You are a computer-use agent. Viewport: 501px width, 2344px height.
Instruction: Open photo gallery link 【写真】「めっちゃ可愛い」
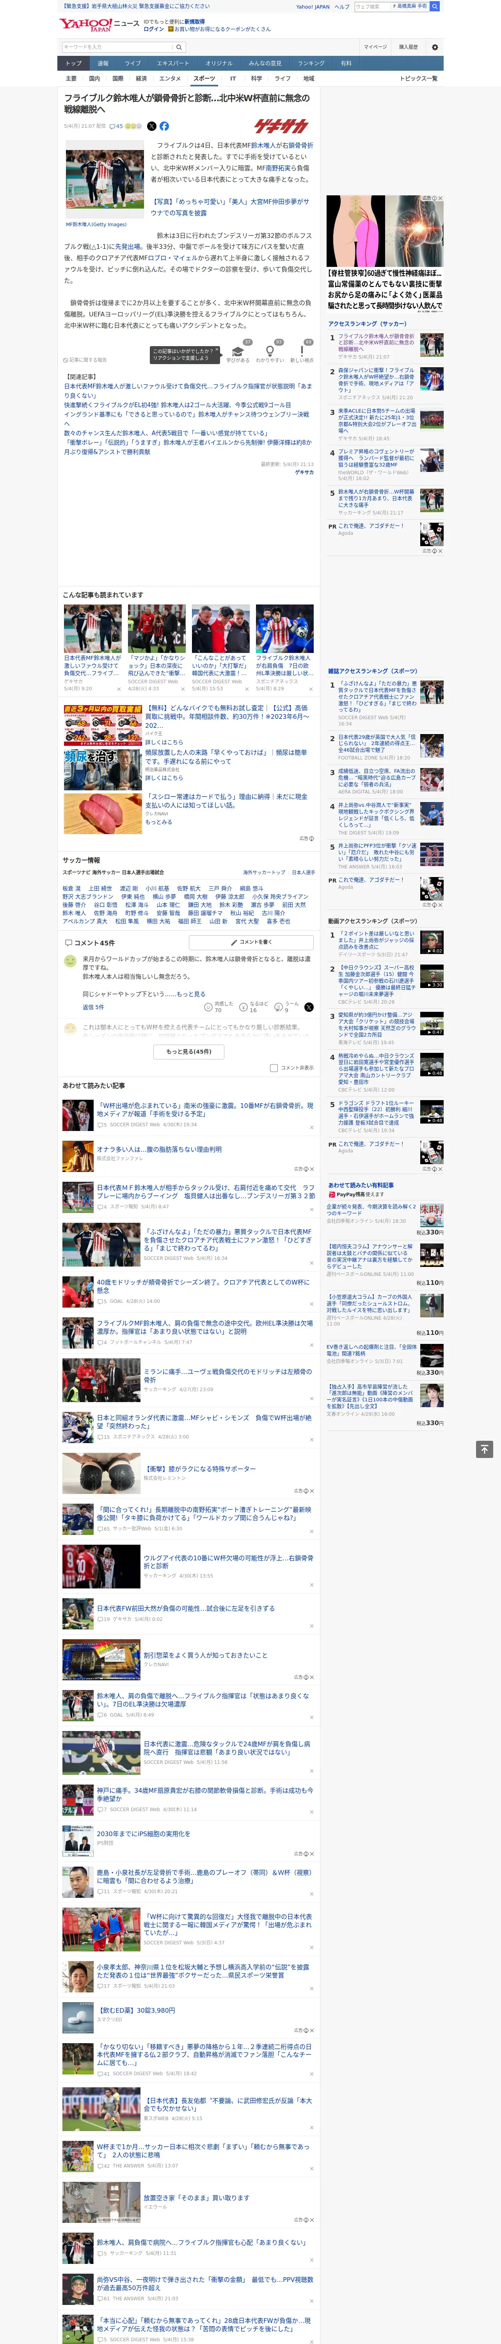pyautogui.click(x=230, y=207)
